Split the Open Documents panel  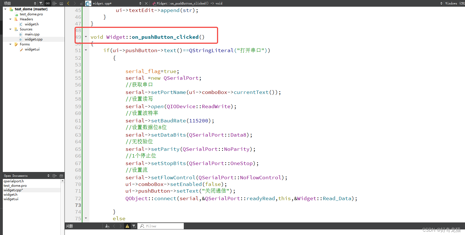click(55, 176)
